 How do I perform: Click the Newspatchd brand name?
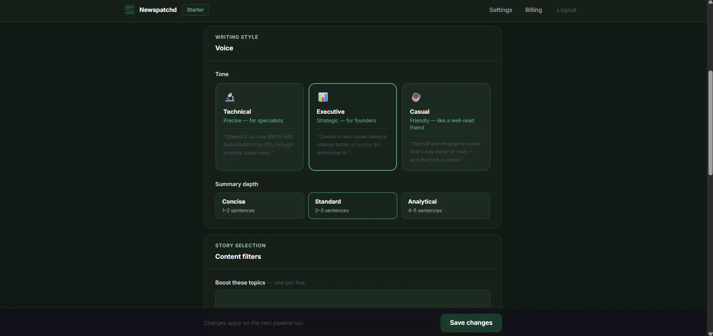pyautogui.click(x=158, y=10)
